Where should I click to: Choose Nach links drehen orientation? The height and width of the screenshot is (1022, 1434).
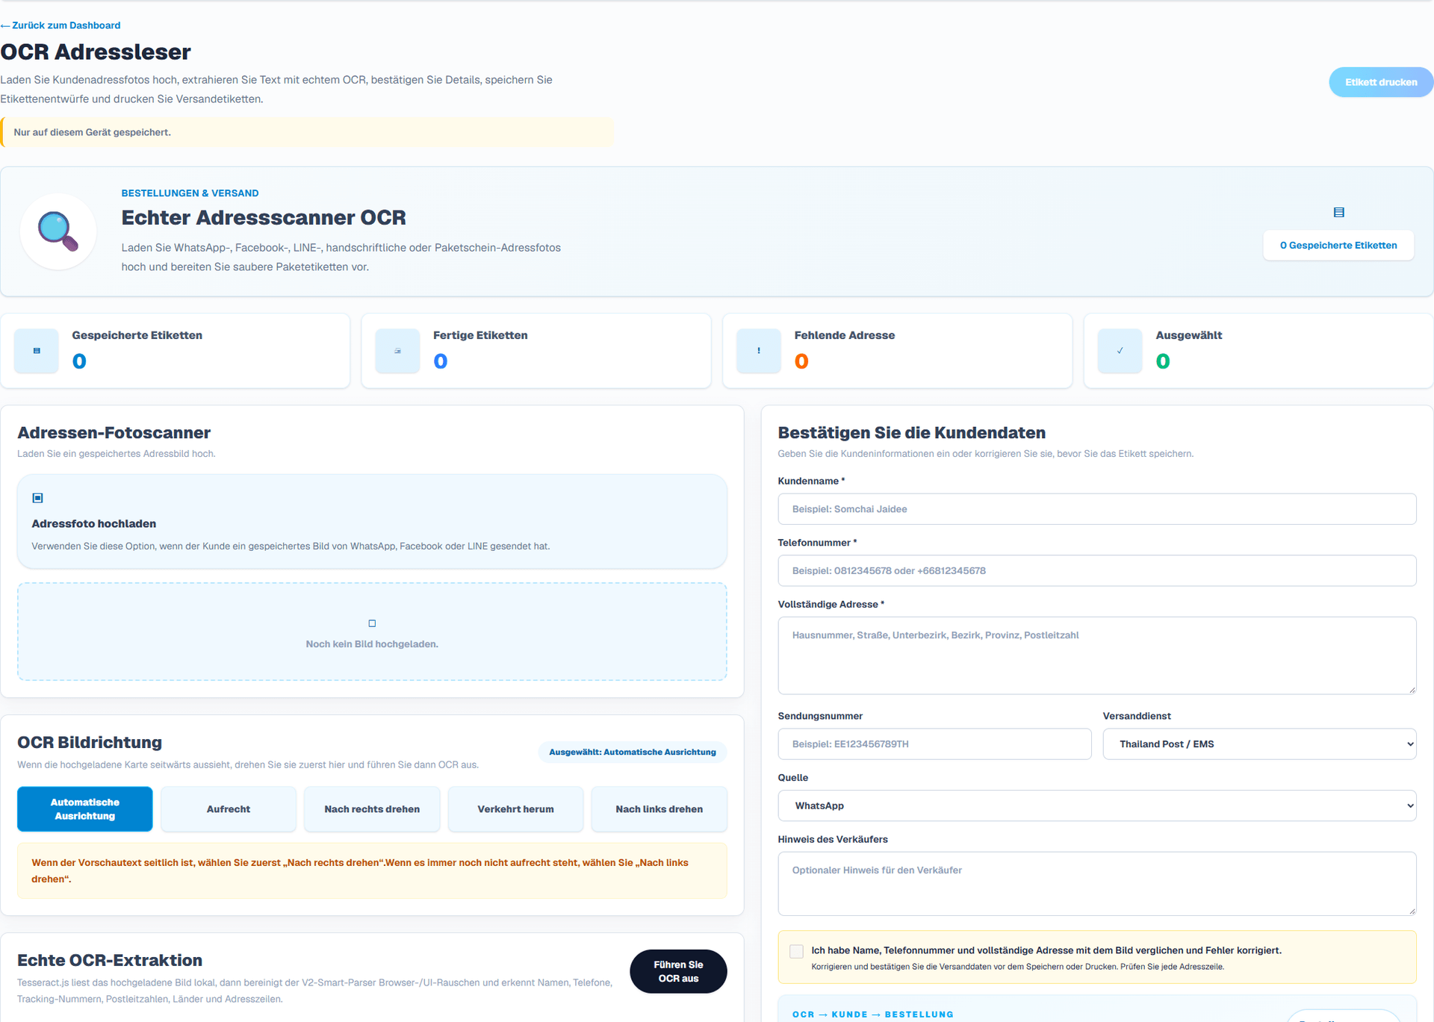pyautogui.click(x=659, y=809)
